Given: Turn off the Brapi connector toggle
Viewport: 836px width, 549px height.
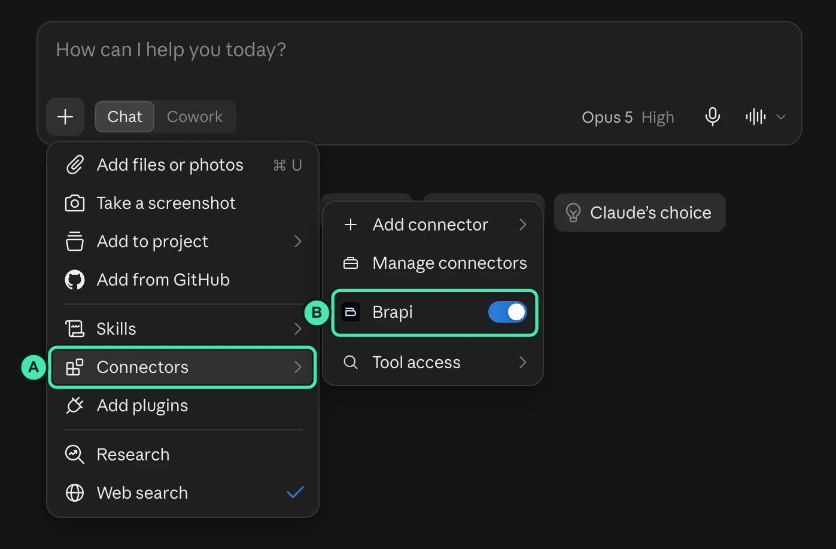Looking at the screenshot, I should tap(507, 312).
